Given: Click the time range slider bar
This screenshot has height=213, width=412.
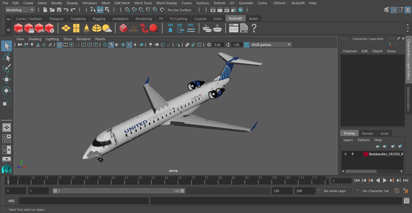Looking at the screenshot, I should click(x=119, y=191).
